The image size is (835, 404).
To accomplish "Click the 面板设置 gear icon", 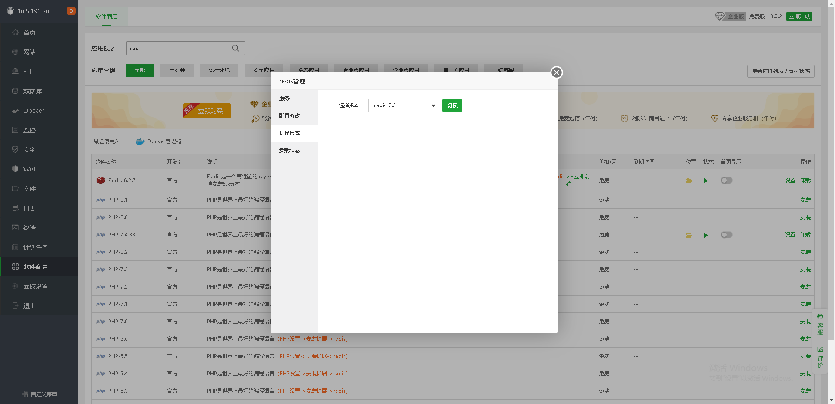I will pos(15,286).
